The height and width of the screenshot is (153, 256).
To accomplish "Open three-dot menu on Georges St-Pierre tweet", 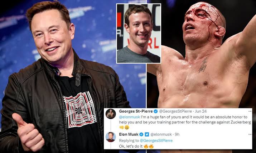I will pyautogui.click(x=250, y=111).
